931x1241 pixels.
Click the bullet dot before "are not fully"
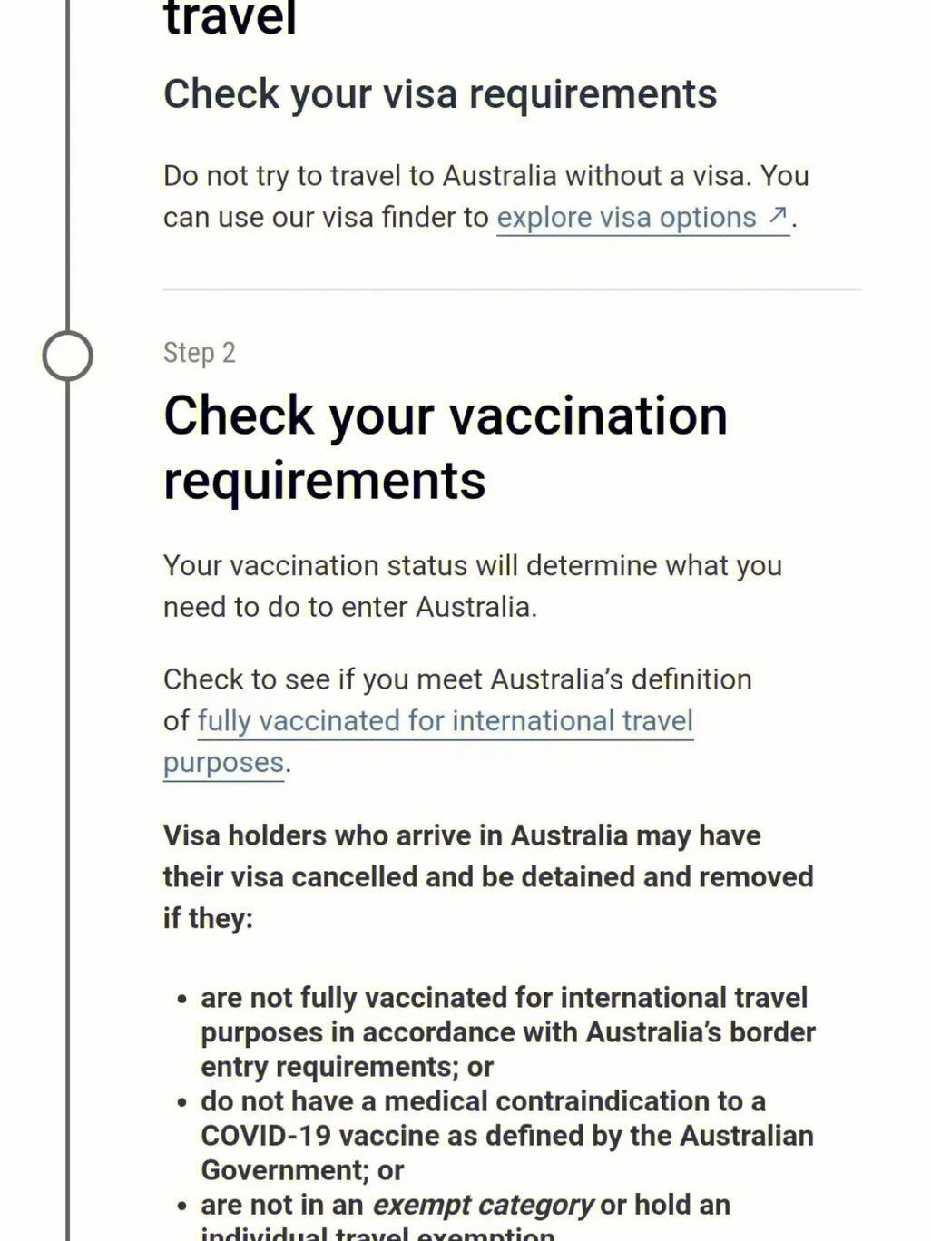point(182,1000)
